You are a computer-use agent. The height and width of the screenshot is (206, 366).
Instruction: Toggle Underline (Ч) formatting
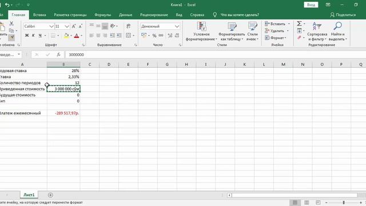[x=40, y=35]
